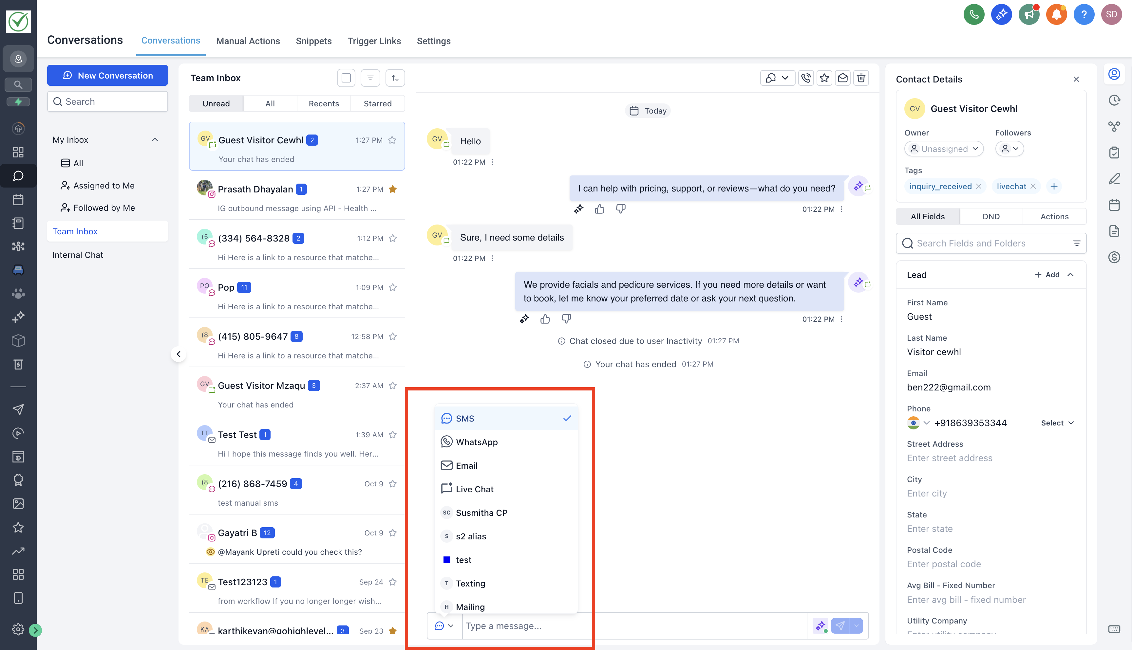
Task: Open the phone Select dropdown
Action: coord(1057,423)
